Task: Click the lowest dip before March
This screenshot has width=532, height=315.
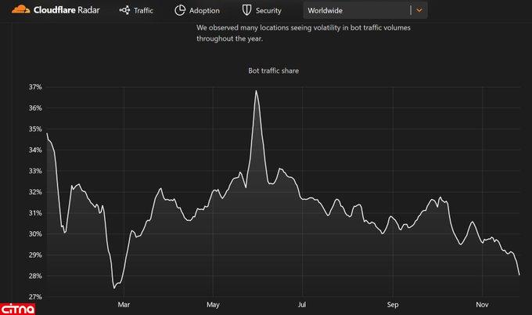Action: point(115,288)
